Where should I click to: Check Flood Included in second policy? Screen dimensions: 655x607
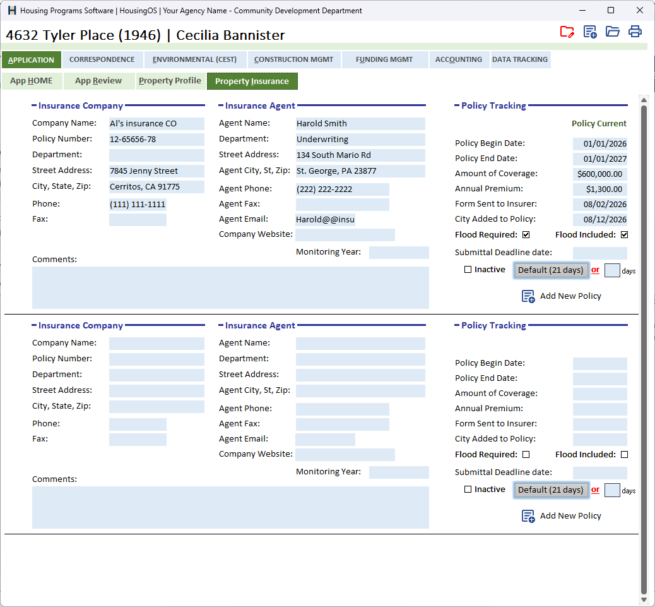pyautogui.click(x=624, y=454)
